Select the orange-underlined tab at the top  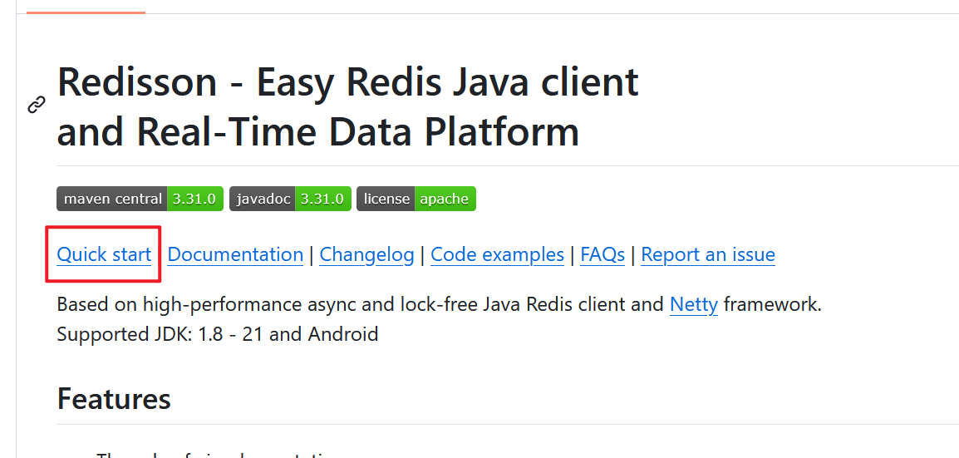coord(86,7)
